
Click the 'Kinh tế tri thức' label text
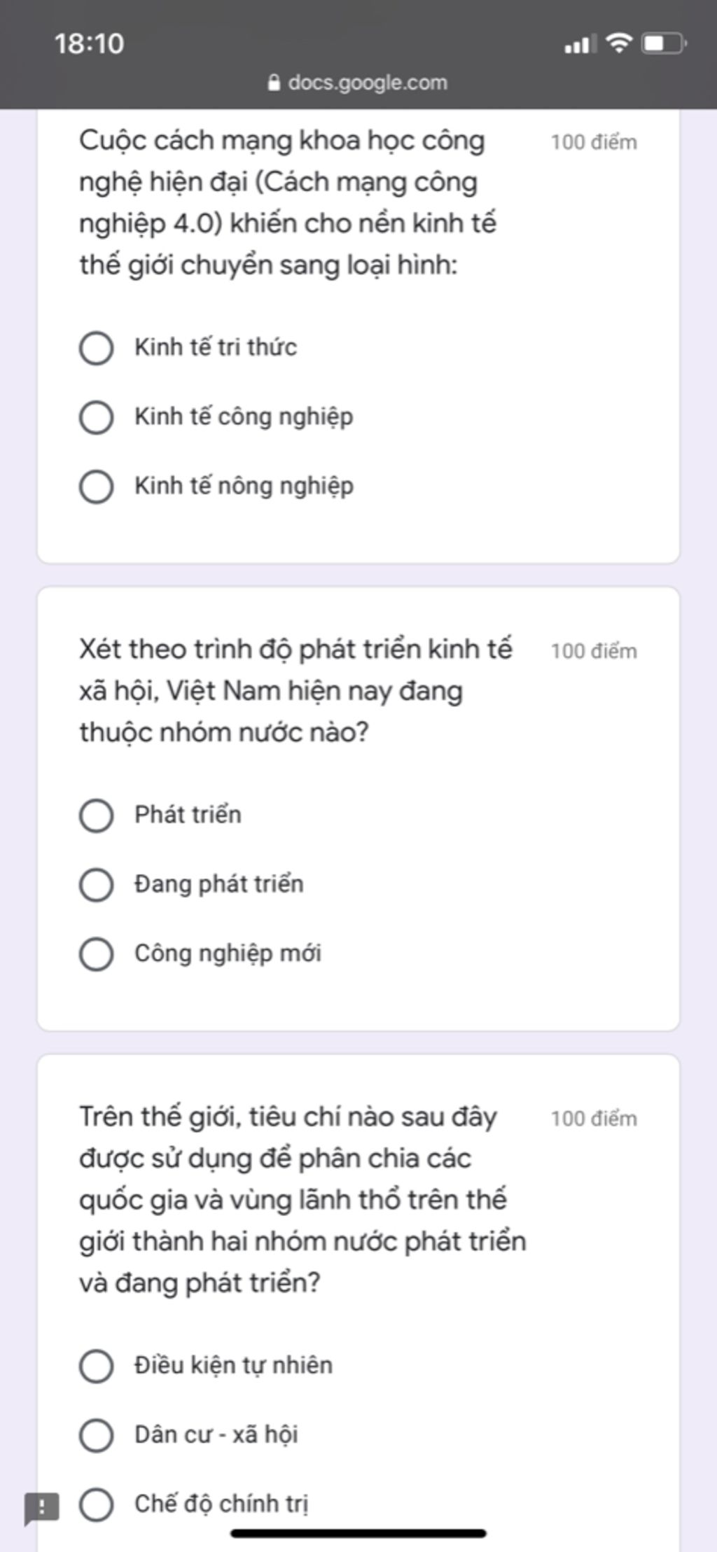pos(216,347)
